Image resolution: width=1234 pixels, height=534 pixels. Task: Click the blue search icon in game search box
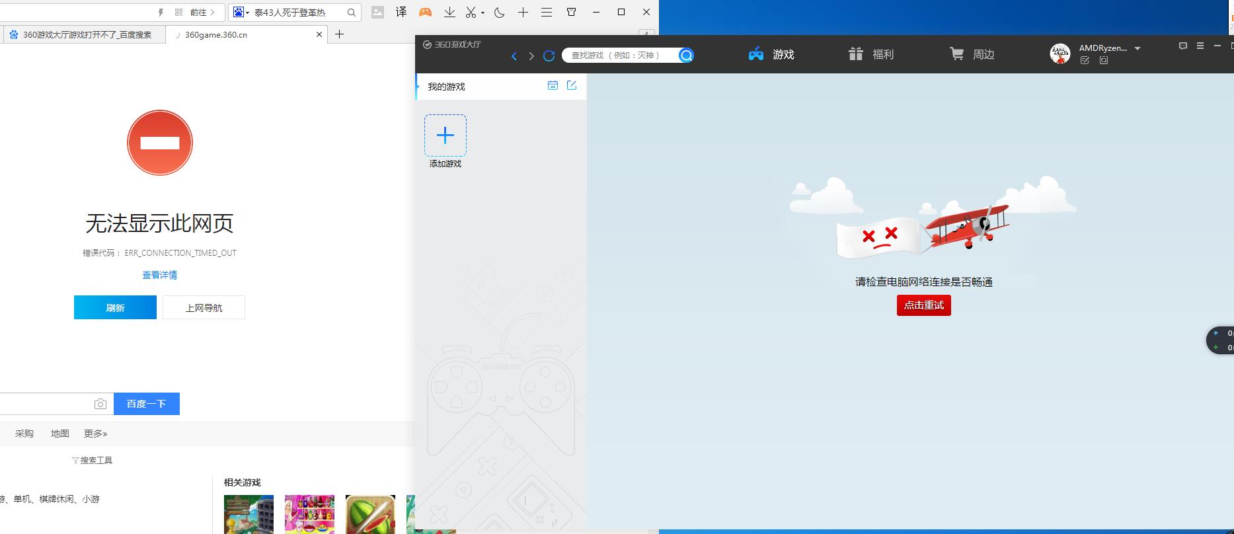click(686, 56)
